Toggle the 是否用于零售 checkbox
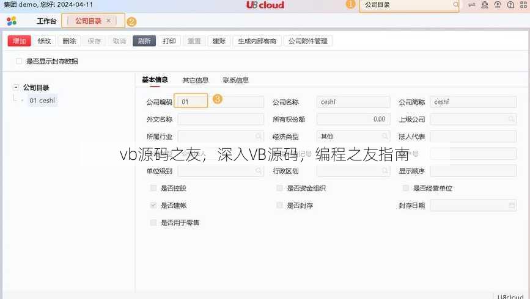Viewport: 530px width, 299px height. pyautogui.click(x=153, y=222)
